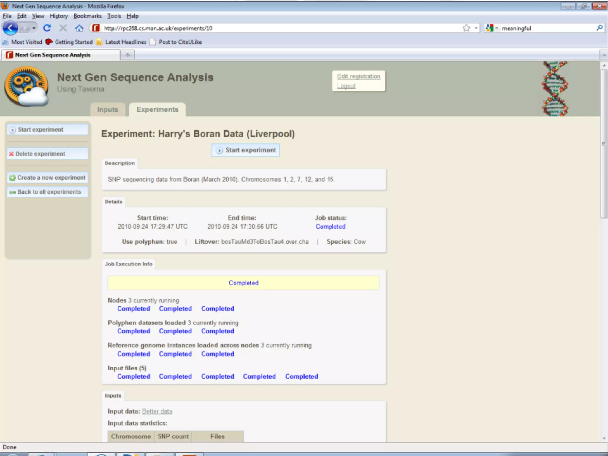Click the bookmark star icon
Viewport: 608px width, 456px height.
point(466,28)
